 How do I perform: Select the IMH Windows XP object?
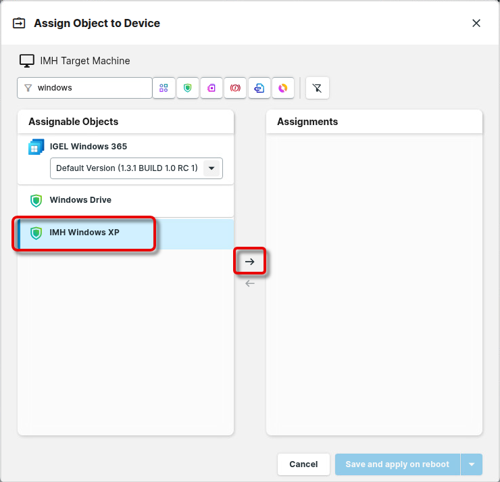click(84, 233)
